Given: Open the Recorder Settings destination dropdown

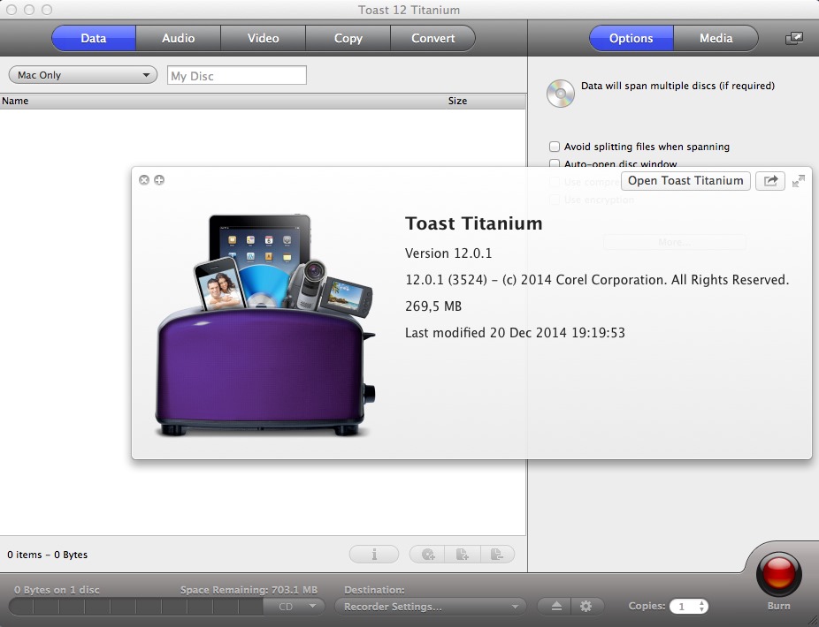Looking at the screenshot, I should pos(431,607).
